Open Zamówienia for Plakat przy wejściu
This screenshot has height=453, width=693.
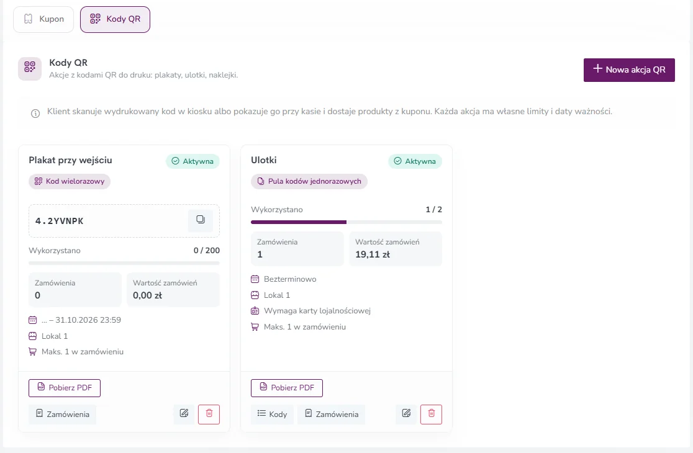click(x=62, y=414)
